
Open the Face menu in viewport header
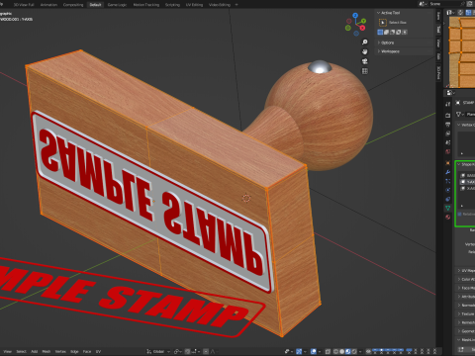[x=87, y=352]
